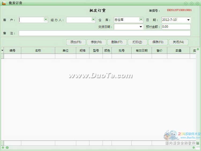Click the 数量 column header
Viewport: 201px width, 151px height.
click(x=178, y=51)
